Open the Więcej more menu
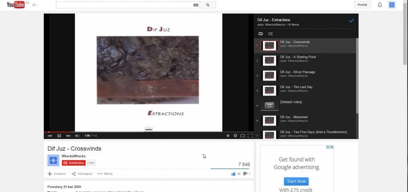The height and width of the screenshot is (192, 408). [x=105, y=174]
